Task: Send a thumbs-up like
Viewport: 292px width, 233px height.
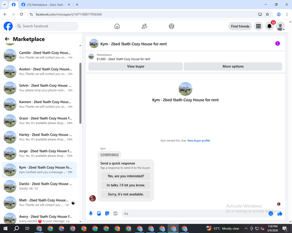Action: [x=280, y=214]
